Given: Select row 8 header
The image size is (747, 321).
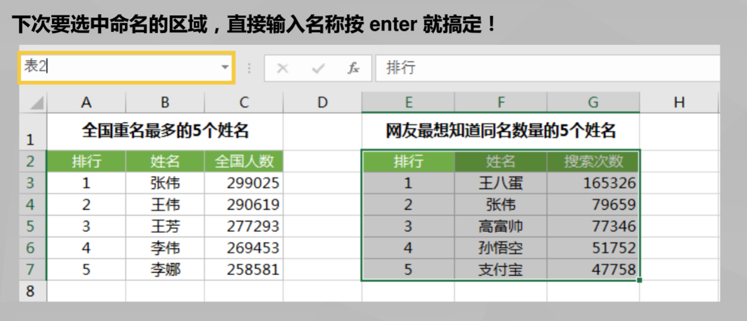Looking at the screenshot, I should [32, 291].
